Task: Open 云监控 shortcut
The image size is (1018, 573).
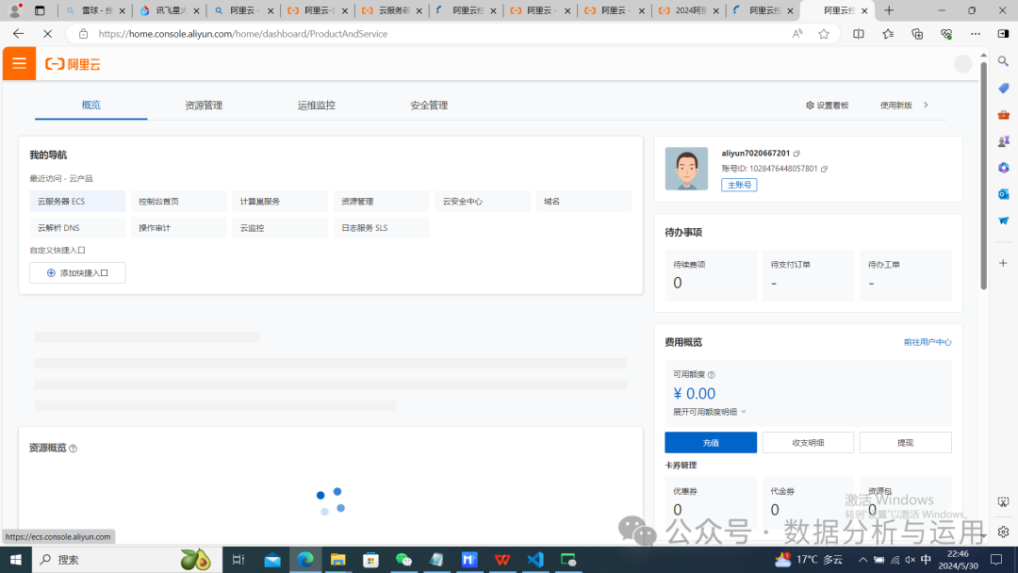Action: [x=280, y=228]
